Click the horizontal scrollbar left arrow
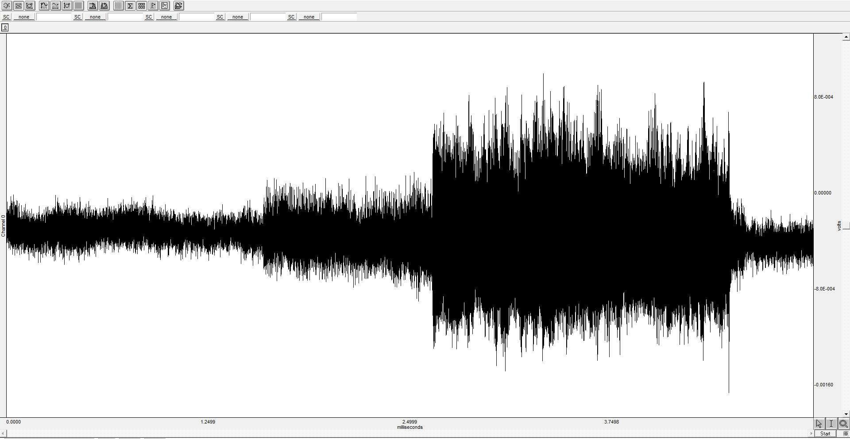The width and height of the screenshot is (850, 439). pos(3,434)
